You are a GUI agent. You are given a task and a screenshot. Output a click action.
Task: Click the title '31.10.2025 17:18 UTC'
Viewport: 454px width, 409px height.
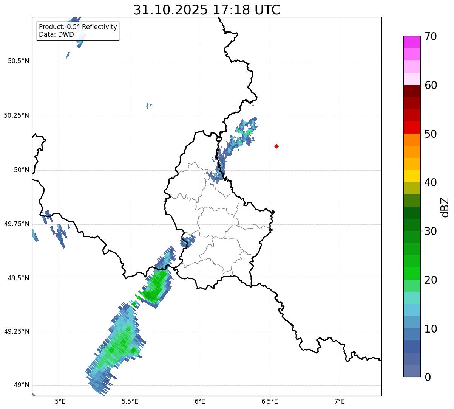pos(207,10)
